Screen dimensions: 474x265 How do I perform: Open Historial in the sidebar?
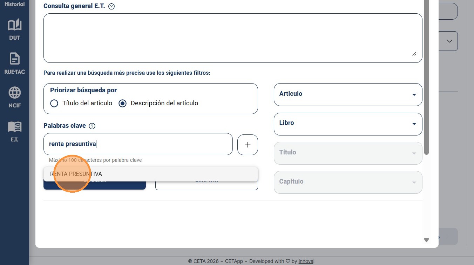(x=14, y=4)
